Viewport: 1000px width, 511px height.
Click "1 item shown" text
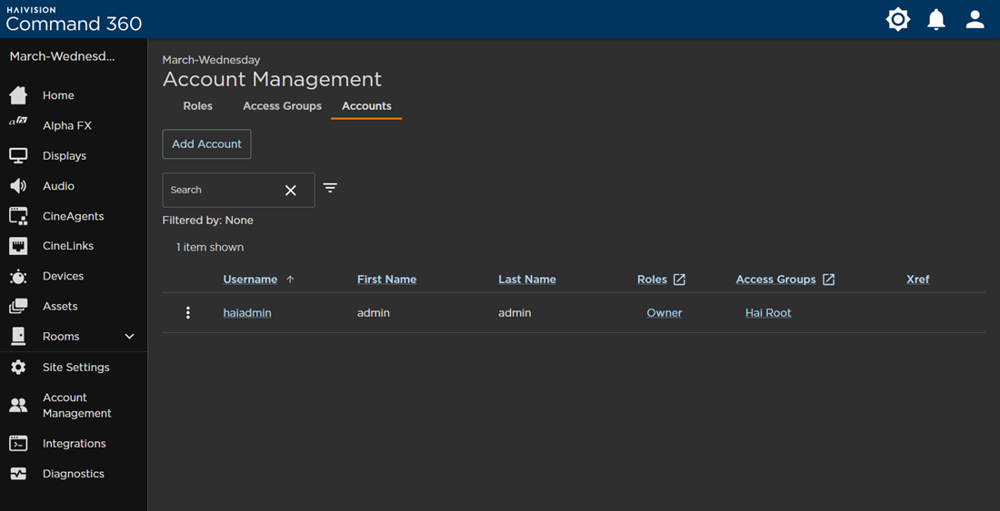(x=210, y=247)
